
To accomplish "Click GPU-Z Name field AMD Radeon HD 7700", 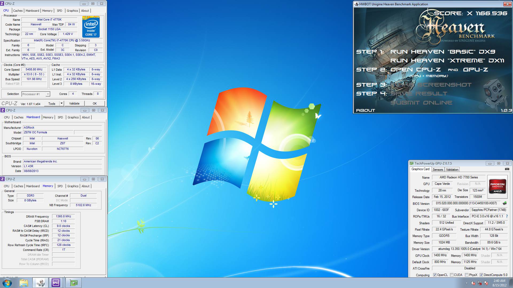I will (459, 177).
